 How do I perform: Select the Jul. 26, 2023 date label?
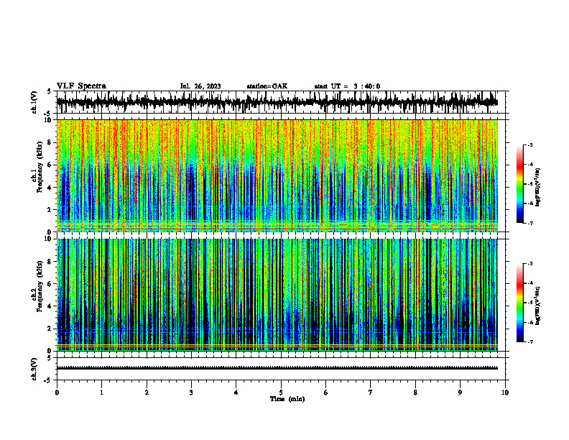coord(200,86)
